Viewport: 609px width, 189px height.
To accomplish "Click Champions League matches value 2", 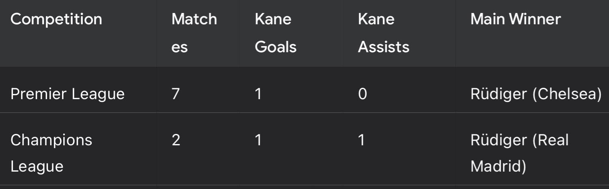I will pos(176,140).
